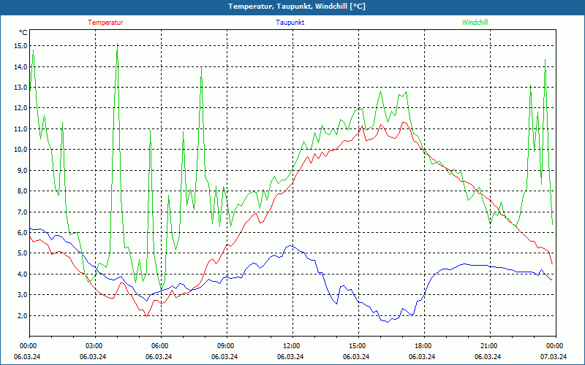Screen dimensions: 585x365
Task: Click the '06.03.24' date under 06:00
Action: click(x=159, y=356)
